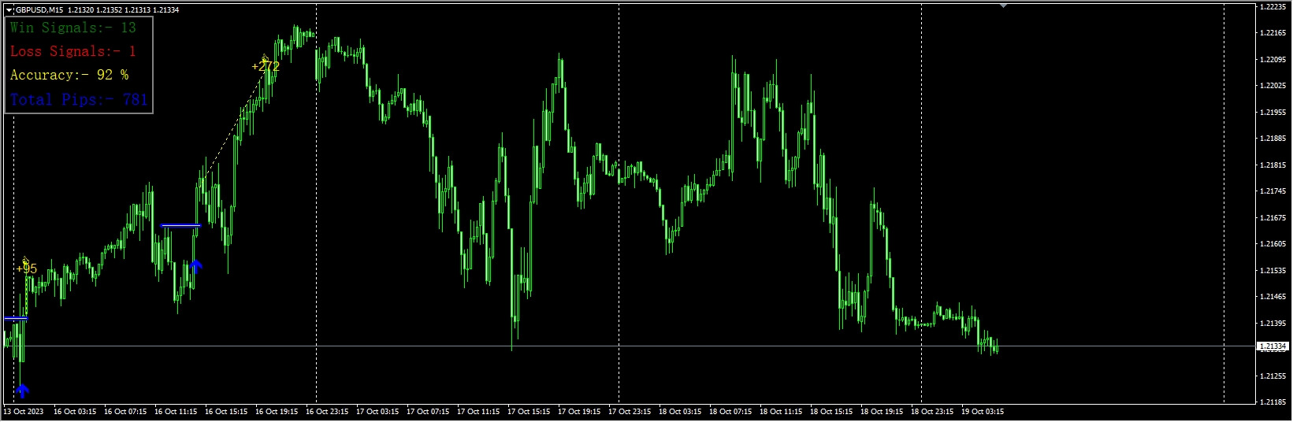Image resolution: width=1293 pixels, height=422 pixels.
Task: Click the '13 Oct 2023' date on time axis
Action: pyautogui.click(x=22, y=412)
